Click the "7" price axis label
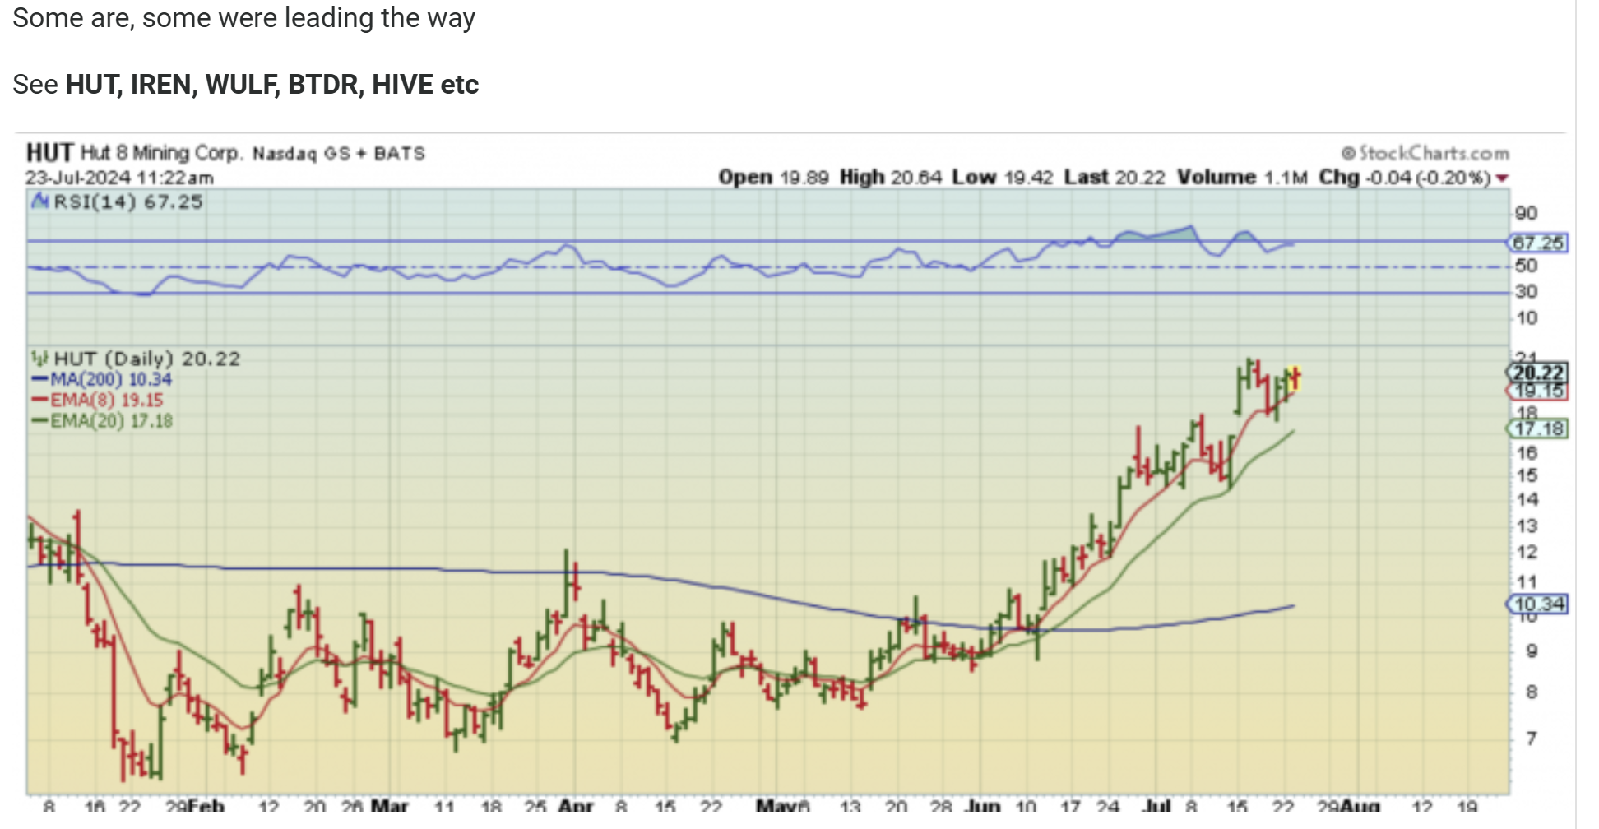Screen dimensions: 1599x829 click(x=1532, y=739)
